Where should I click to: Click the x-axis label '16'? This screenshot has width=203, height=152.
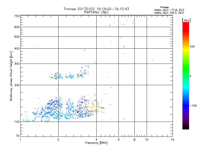tap(173, 140)
